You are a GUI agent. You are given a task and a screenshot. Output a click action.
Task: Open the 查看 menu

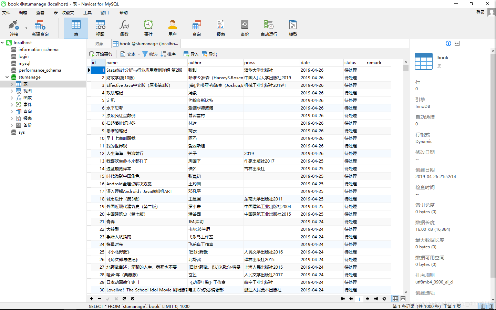pyautogui.click(x=40, y=13)
